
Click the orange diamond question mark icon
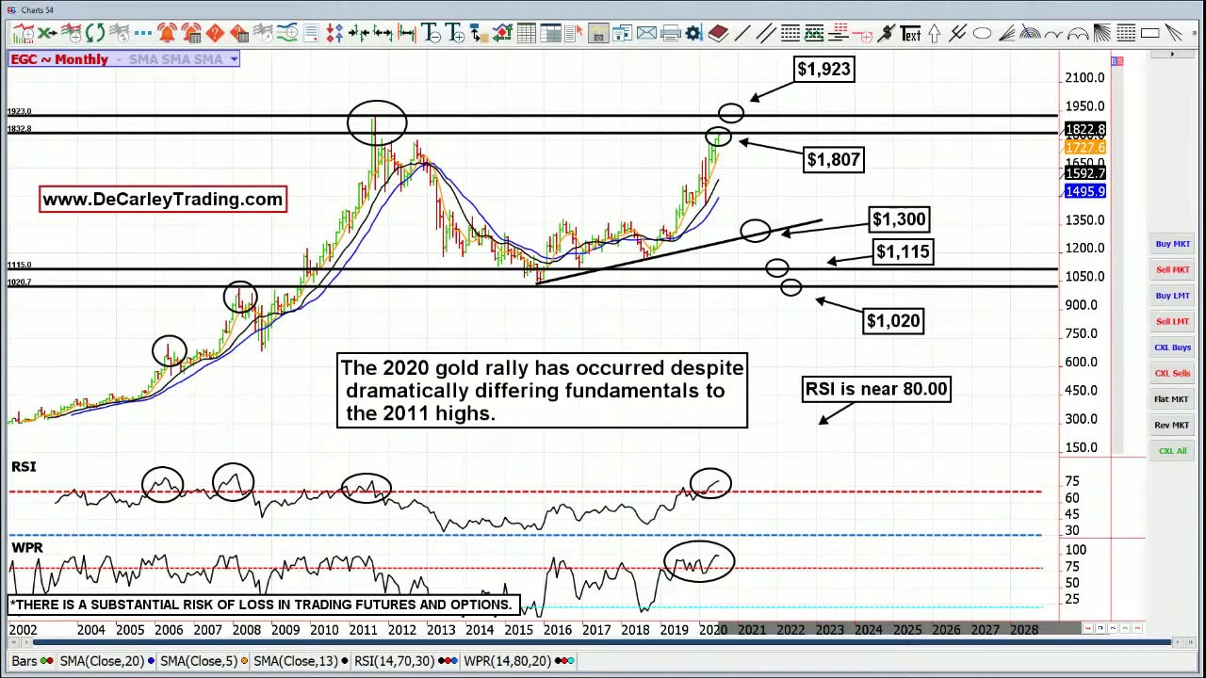[x=215, y=34]
